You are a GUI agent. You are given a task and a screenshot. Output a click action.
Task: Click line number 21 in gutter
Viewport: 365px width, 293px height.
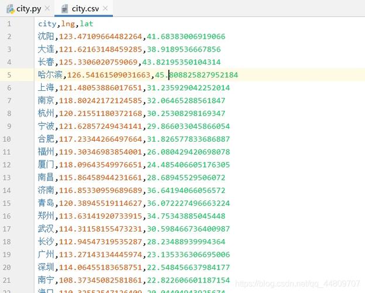click(7, 280)
